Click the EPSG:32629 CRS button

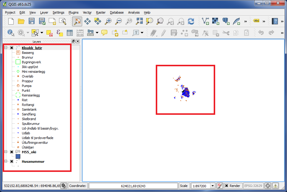tap(253, 186)
